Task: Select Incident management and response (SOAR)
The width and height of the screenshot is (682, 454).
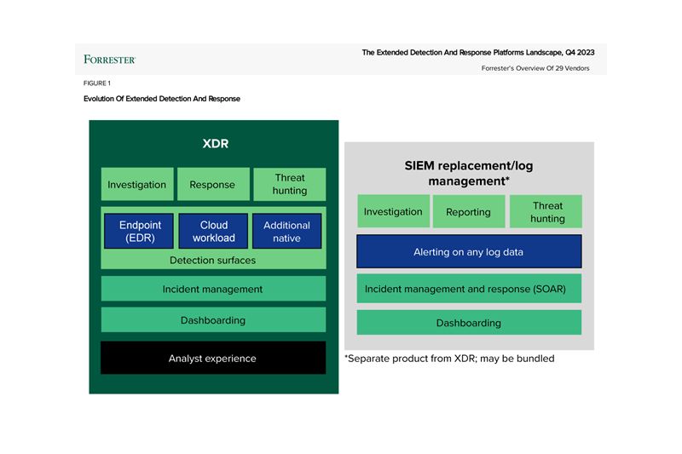Action: (x=468, y=289)
